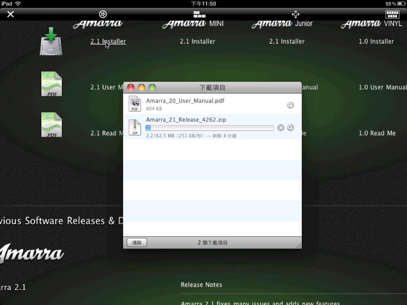Image resolution: width=407 pixels, height=305 pixels.
Task: Tap the X close icon in top bar
Action: pyautogui.click(x=10, y=14)
